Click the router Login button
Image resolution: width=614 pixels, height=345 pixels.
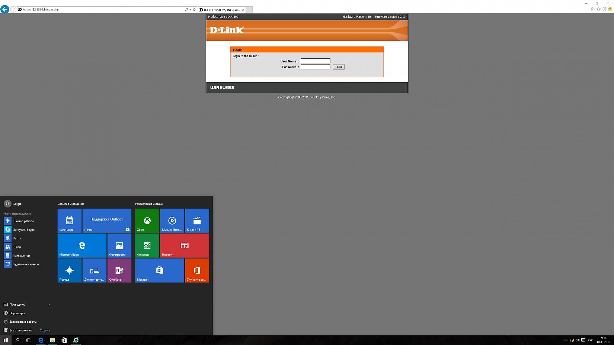[x=339, y=67]
